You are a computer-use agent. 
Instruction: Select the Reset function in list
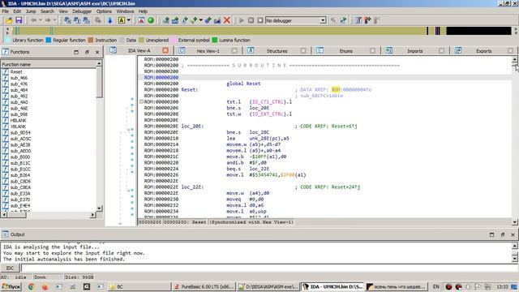(x=16, y=72)
